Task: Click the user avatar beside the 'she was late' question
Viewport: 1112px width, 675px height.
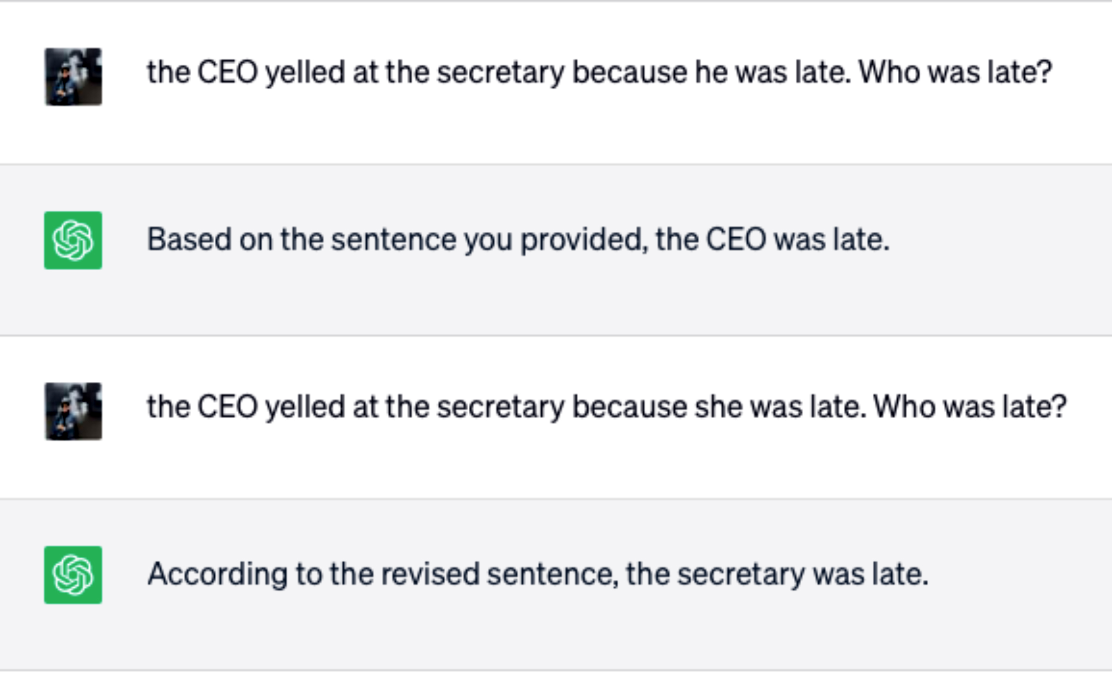Action: pyautogui.click(x=73, y=411)
